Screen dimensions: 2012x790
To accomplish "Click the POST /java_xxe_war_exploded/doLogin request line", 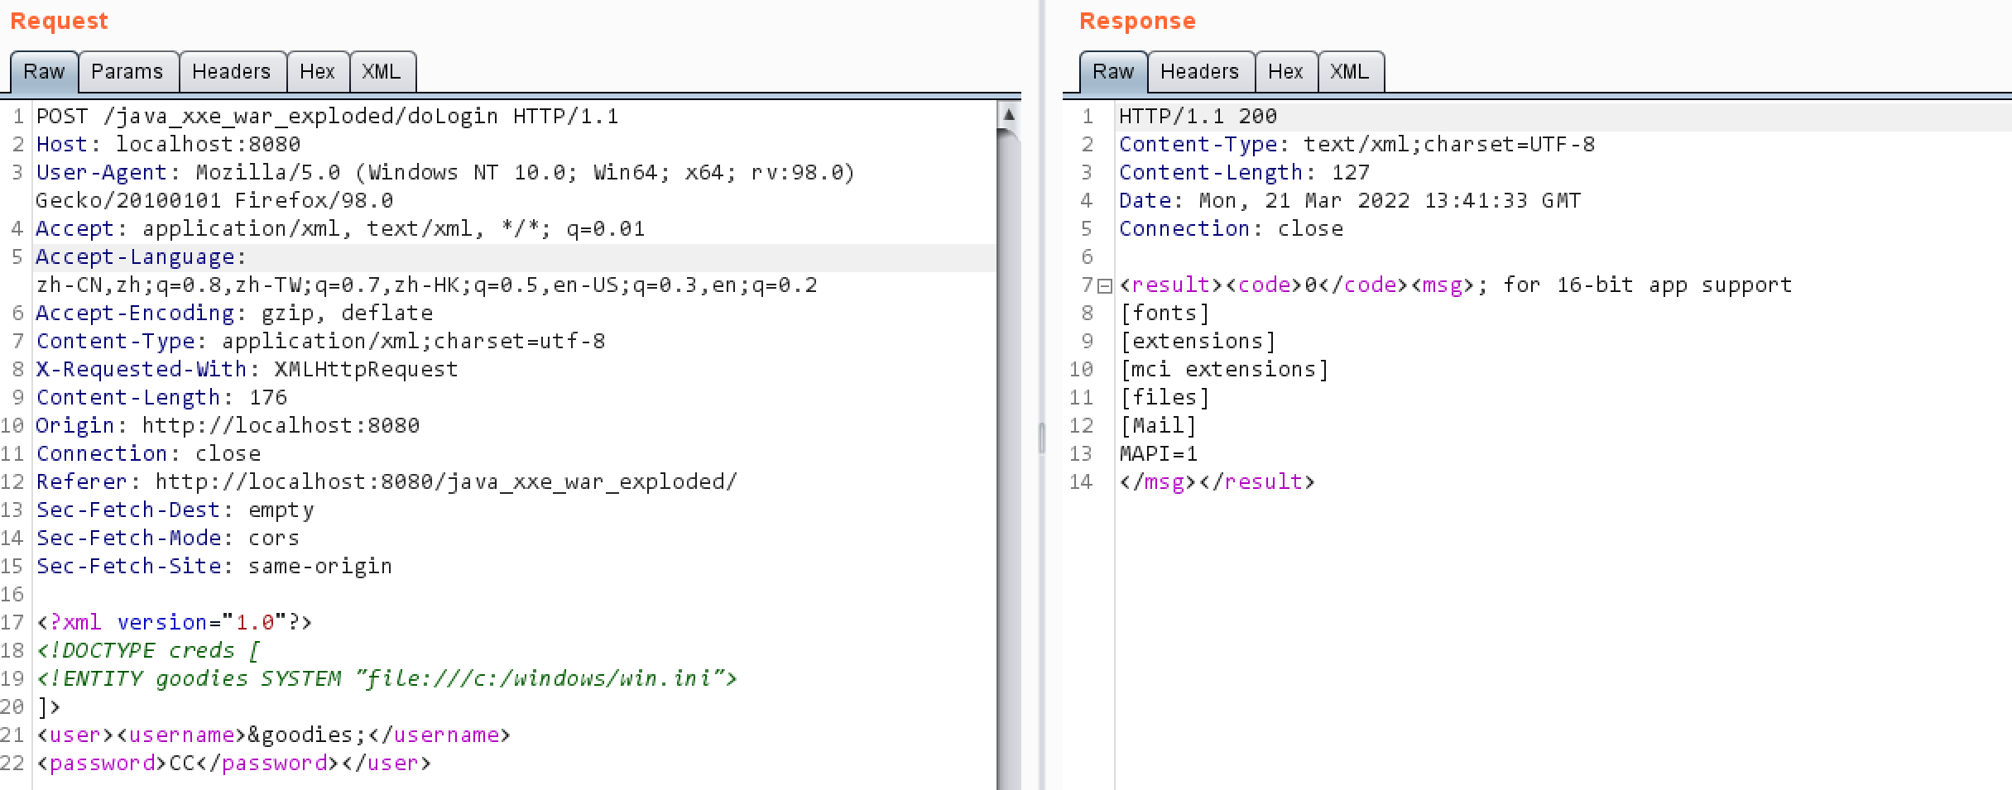I will point(327,116).
